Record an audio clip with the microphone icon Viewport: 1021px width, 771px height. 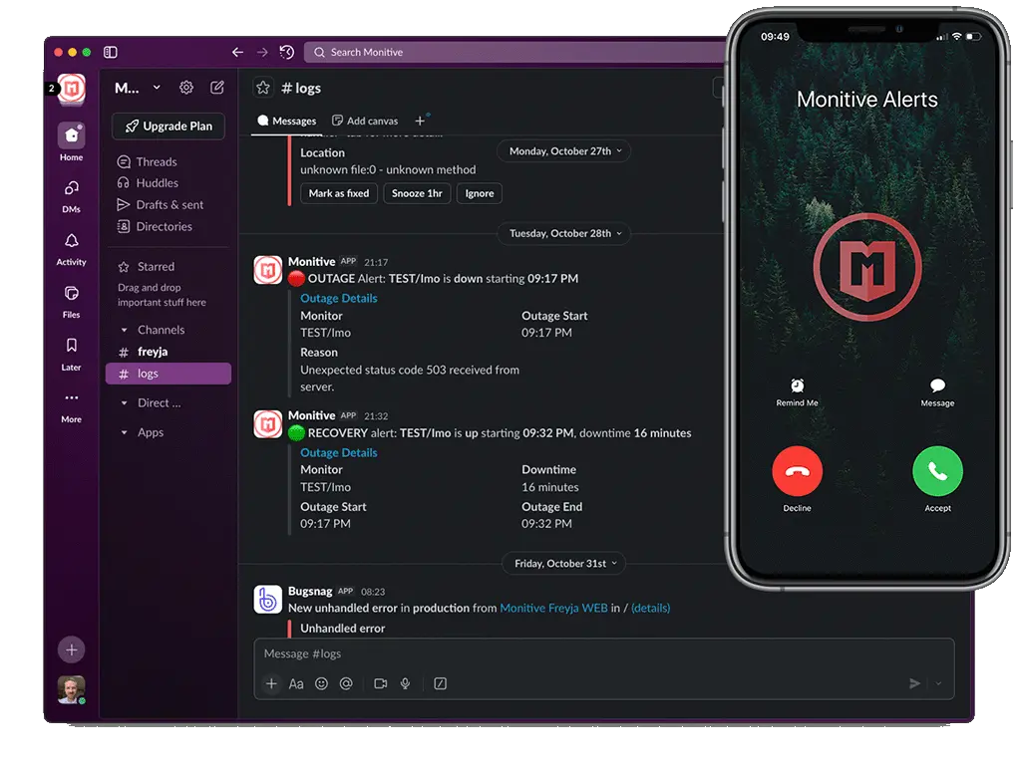coord(405,683)
